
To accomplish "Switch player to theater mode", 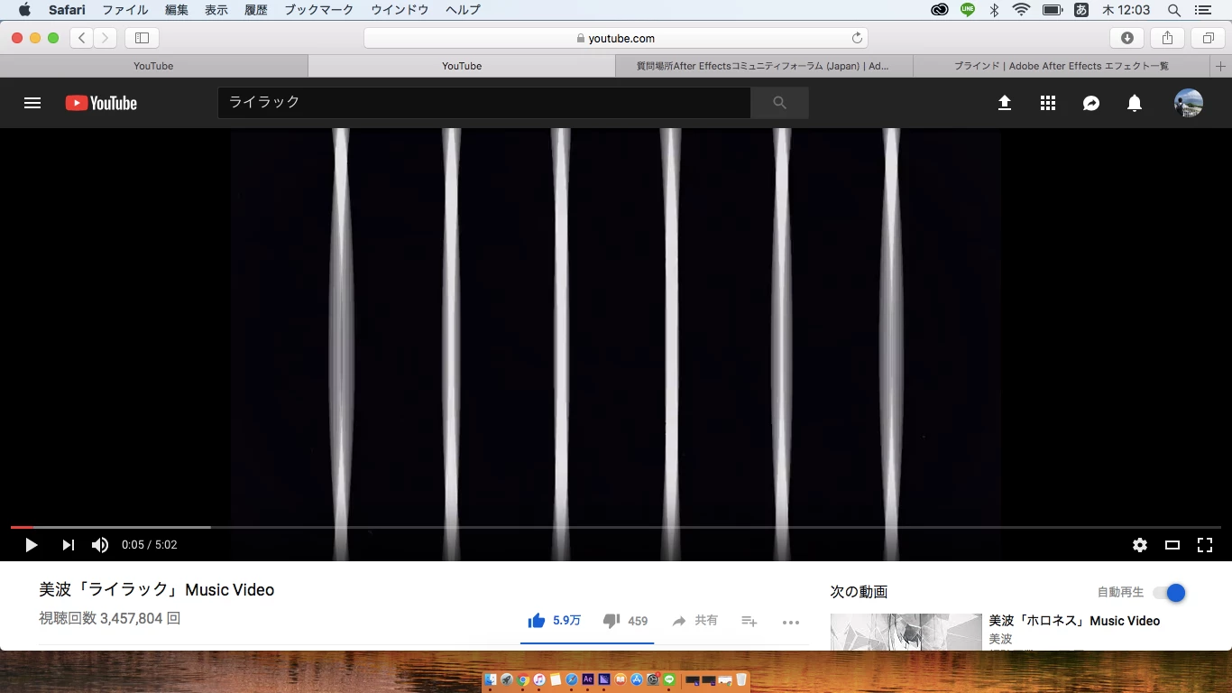I will pos(1172,545).
